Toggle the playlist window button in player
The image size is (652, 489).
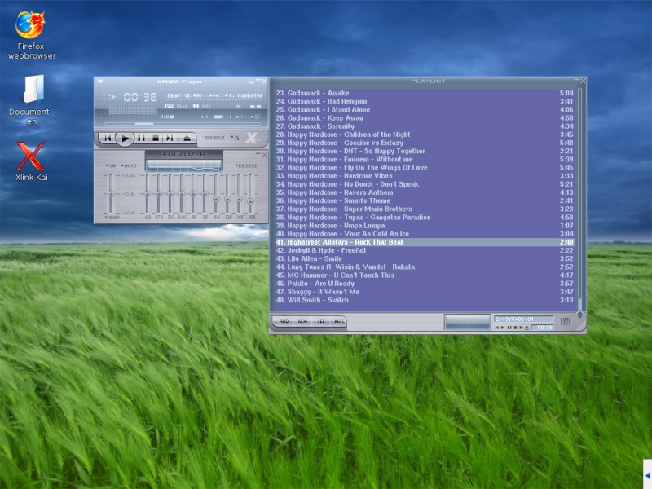(x=256, y=117)
